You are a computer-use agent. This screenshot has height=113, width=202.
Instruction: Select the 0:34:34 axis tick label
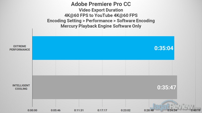(x=172, y=110)
